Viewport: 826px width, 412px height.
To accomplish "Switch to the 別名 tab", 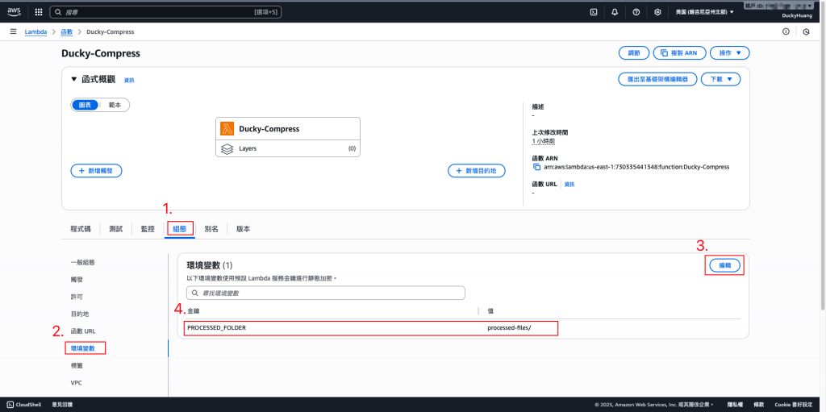I will coord(211,229).
